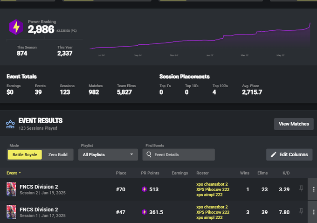Click the #70 place cell
The image size is (317, 223).
tap(120, 189)
